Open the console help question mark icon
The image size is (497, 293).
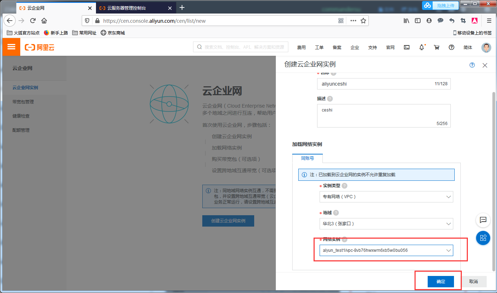pyautogui.click(x=451, y=47)
